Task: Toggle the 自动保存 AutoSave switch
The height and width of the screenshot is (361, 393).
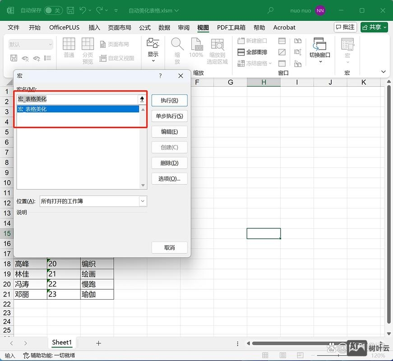Action: [x=53, y=10]
